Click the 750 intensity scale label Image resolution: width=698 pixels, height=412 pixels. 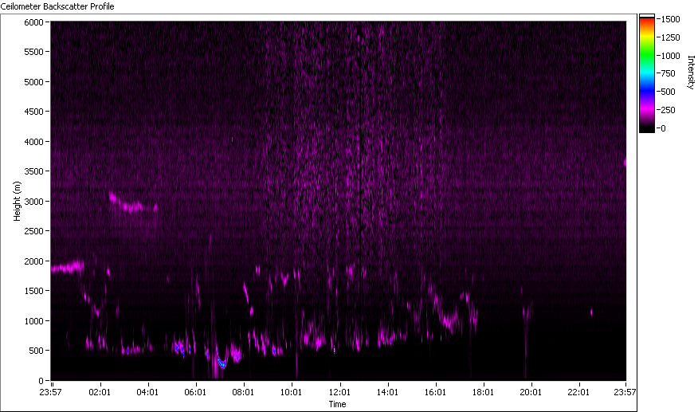coord(669,73)
